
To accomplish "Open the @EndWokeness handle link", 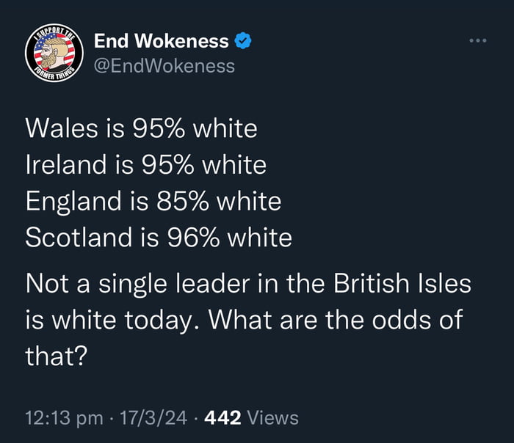I will pyautogui.click(x=164, y=66).
